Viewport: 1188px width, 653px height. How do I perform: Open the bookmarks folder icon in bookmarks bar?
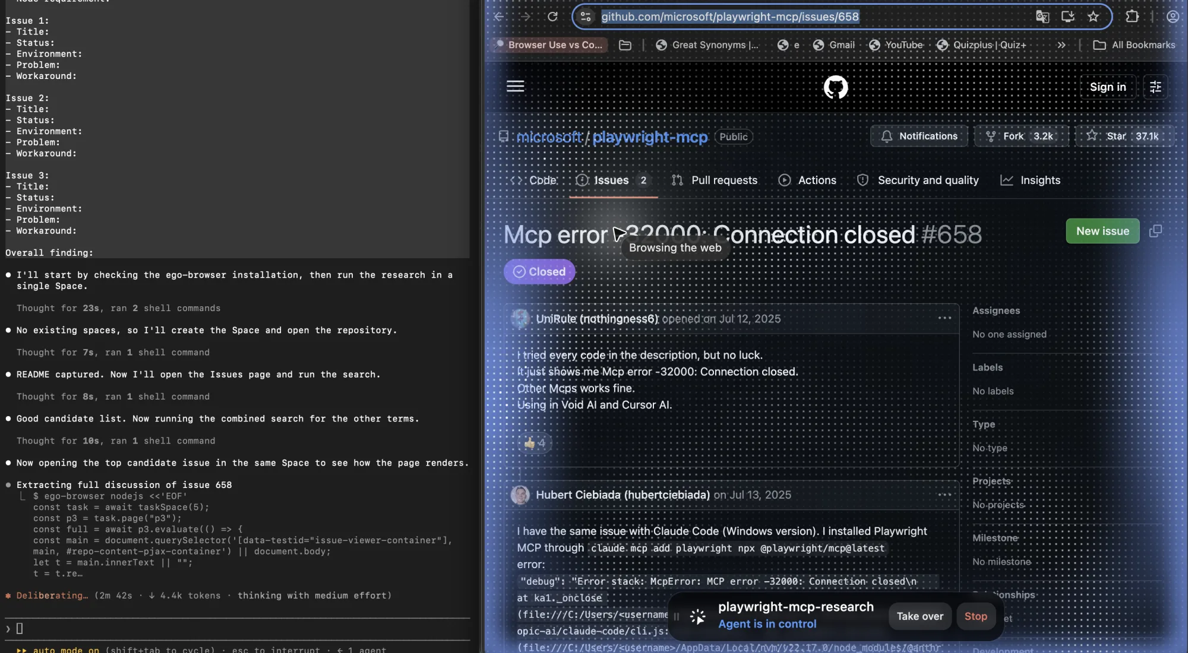tap(625, 45)
